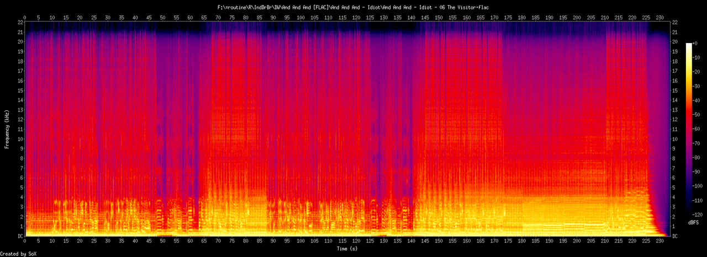The image size is (707, 257).
Task: Click '5' kHz tick on left frequency axis
Action: pyautogui.click(x=20, y=188)
